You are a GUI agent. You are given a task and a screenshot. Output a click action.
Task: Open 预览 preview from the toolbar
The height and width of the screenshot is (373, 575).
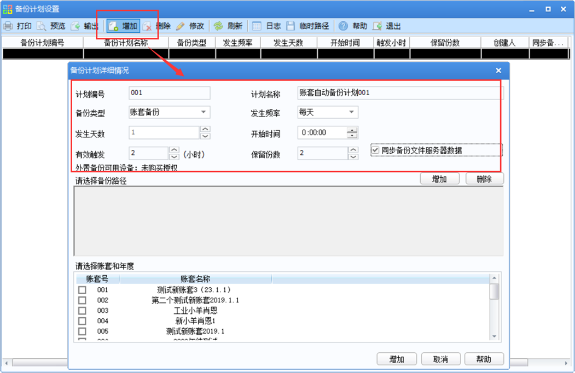pyautogui.click(x=42, y=26)
